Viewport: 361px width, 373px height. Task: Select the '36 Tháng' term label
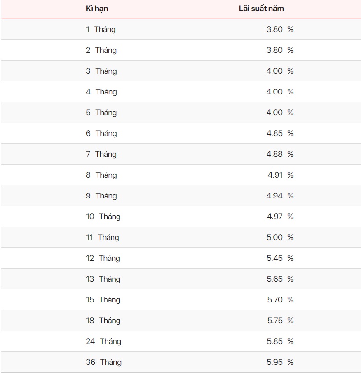click(103, 362)
